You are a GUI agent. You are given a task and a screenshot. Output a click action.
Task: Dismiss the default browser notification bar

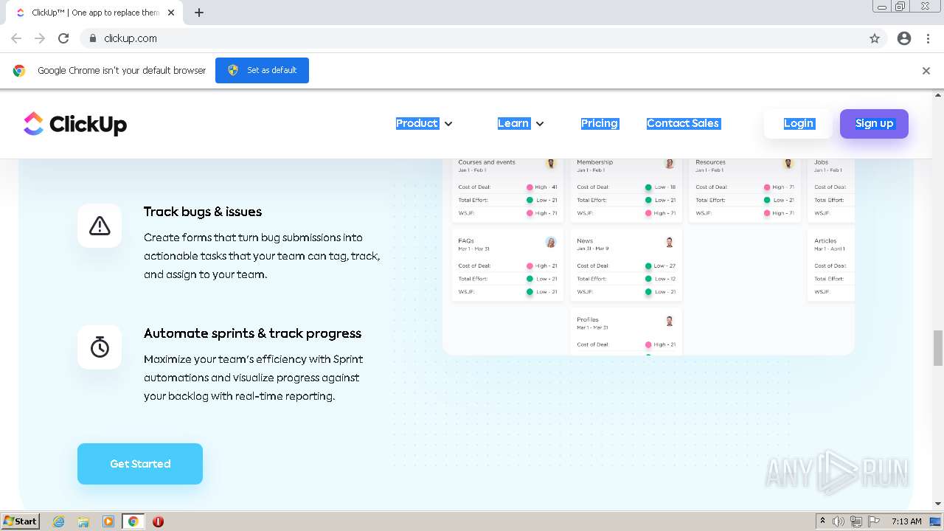[926, 71]
